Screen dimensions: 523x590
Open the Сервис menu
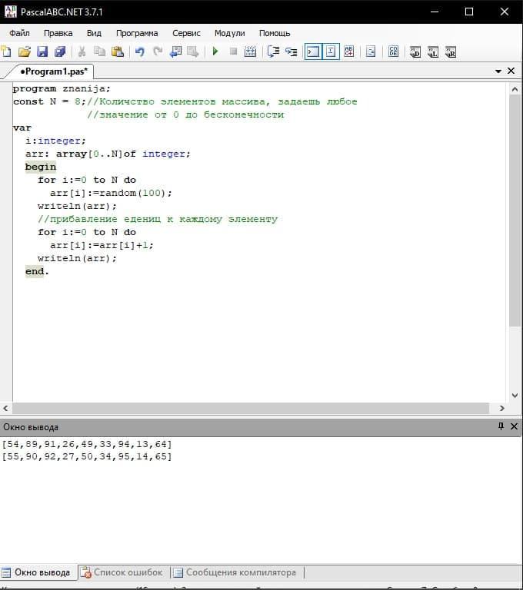(x=186, y=33)
